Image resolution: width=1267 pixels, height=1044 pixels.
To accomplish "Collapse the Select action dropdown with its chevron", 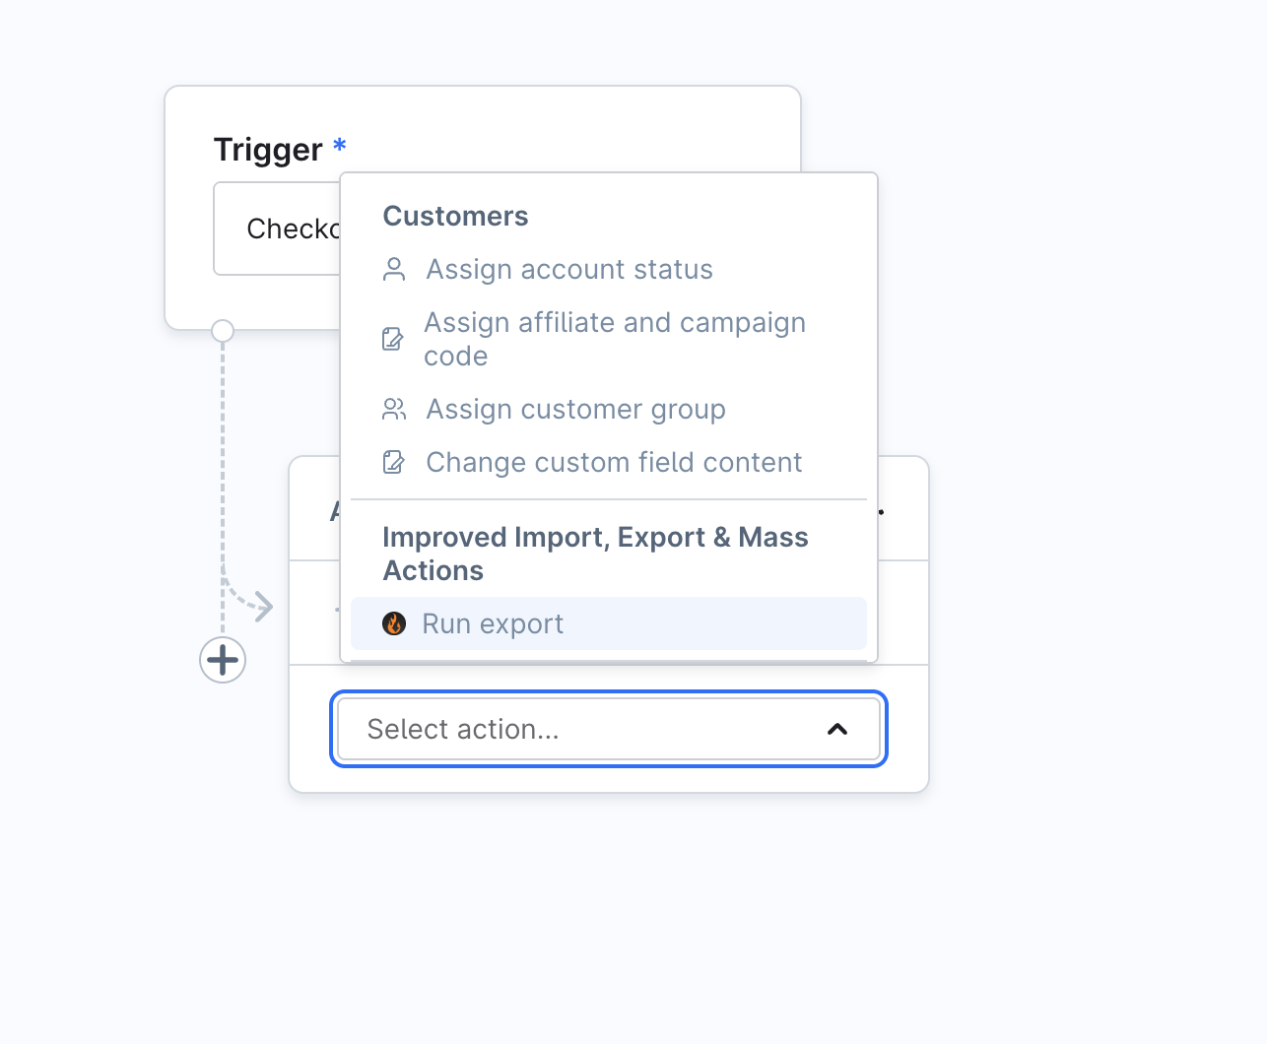I will click(837, 730).
